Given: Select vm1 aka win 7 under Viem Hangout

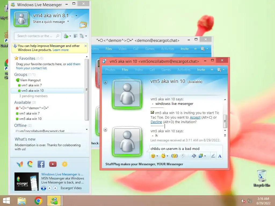Looking at the screenshot, I should (32, 85).
